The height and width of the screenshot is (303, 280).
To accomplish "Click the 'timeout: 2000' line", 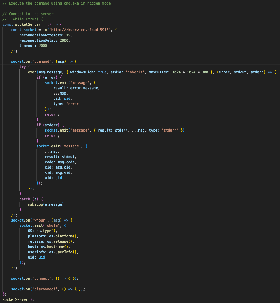I will coord(33,46).
